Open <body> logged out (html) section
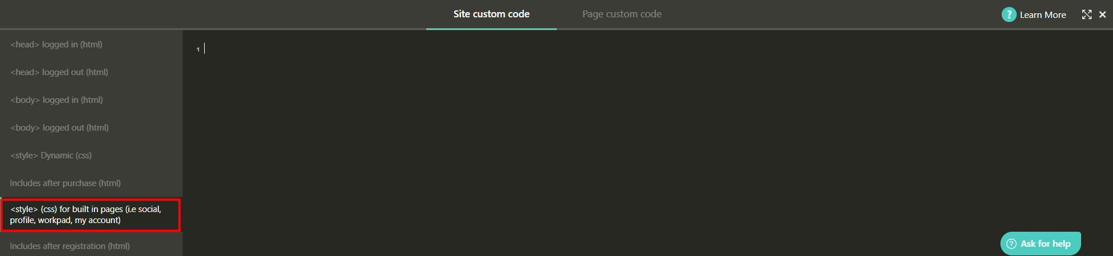The width and height of the screenshot is (1113, 256). tap(91, 128)
